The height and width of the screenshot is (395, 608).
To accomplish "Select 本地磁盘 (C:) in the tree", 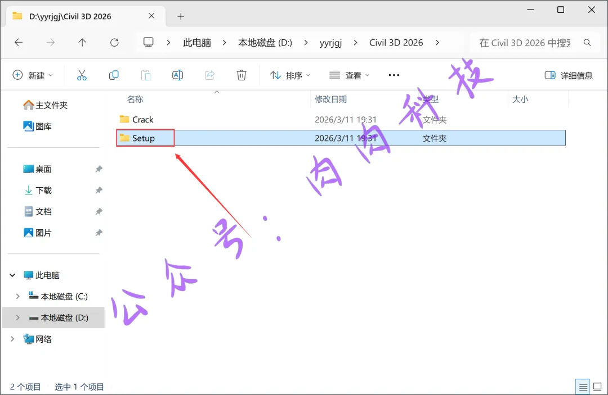I will point(58,296).
